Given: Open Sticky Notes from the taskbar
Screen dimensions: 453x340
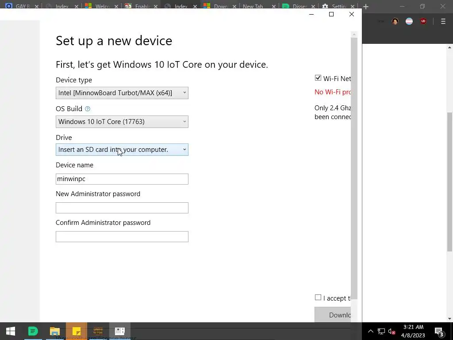Looking at the screenshot, I should click(x=76, y=331).
